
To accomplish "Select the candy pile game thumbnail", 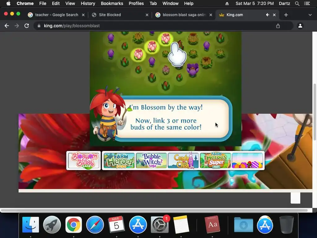I will tap(247, 161).
